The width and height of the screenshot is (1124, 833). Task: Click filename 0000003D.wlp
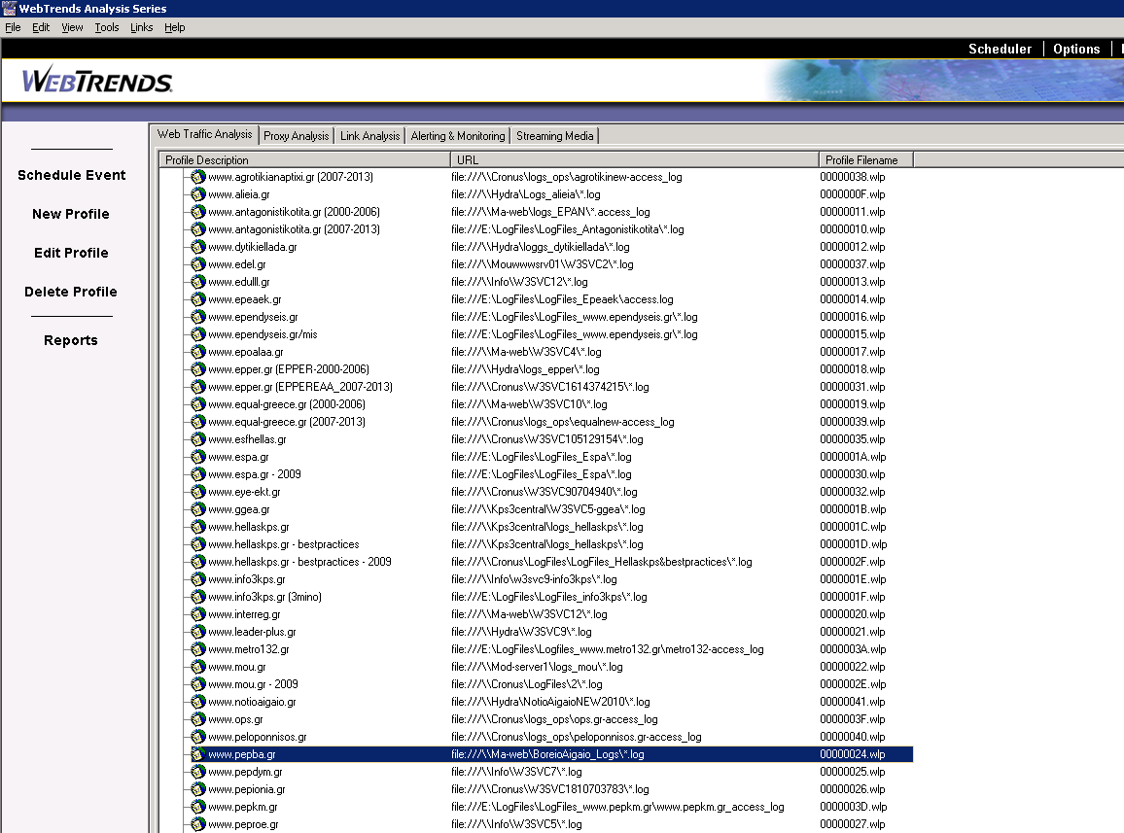tap(853, 807)
